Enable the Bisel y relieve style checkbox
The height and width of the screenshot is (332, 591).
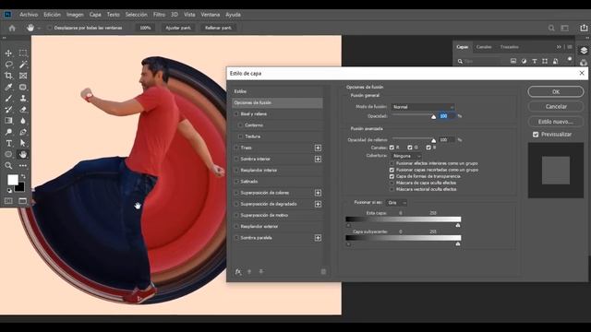(x=236, y=113)
